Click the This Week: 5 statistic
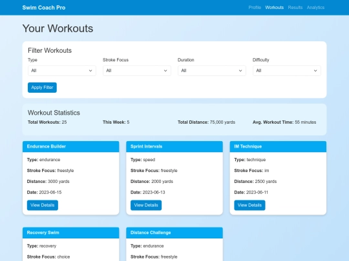The height and width of the screenshot is (261, 349). [x=116, y=122]
